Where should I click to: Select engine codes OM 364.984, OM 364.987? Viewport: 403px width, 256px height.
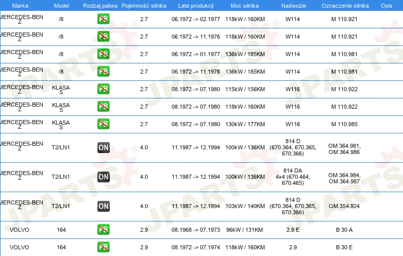[344, 178]
